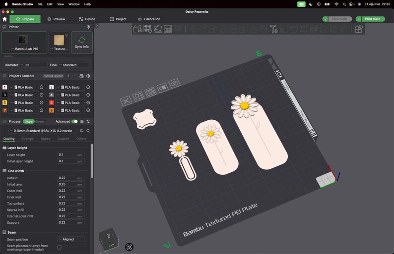Click the plate arrange icon

[x=150, y=92]
